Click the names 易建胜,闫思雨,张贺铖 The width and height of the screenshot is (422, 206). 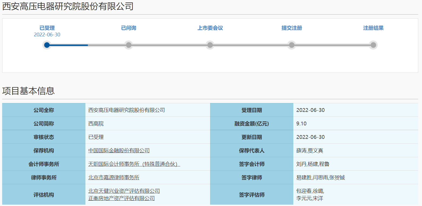tap(321, 177)
